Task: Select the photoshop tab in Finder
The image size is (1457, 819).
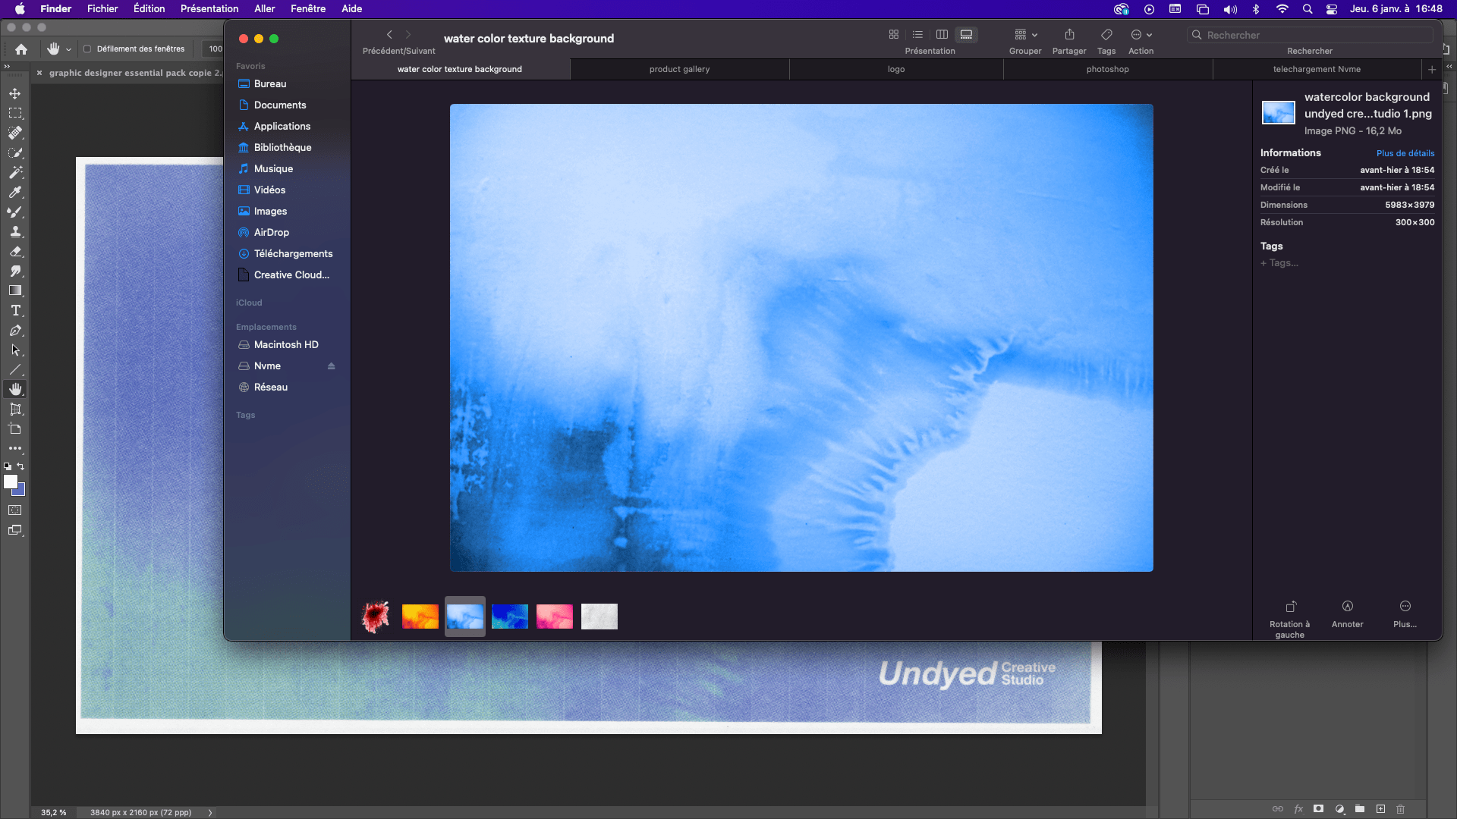Action: click(x=1106, y=69)
